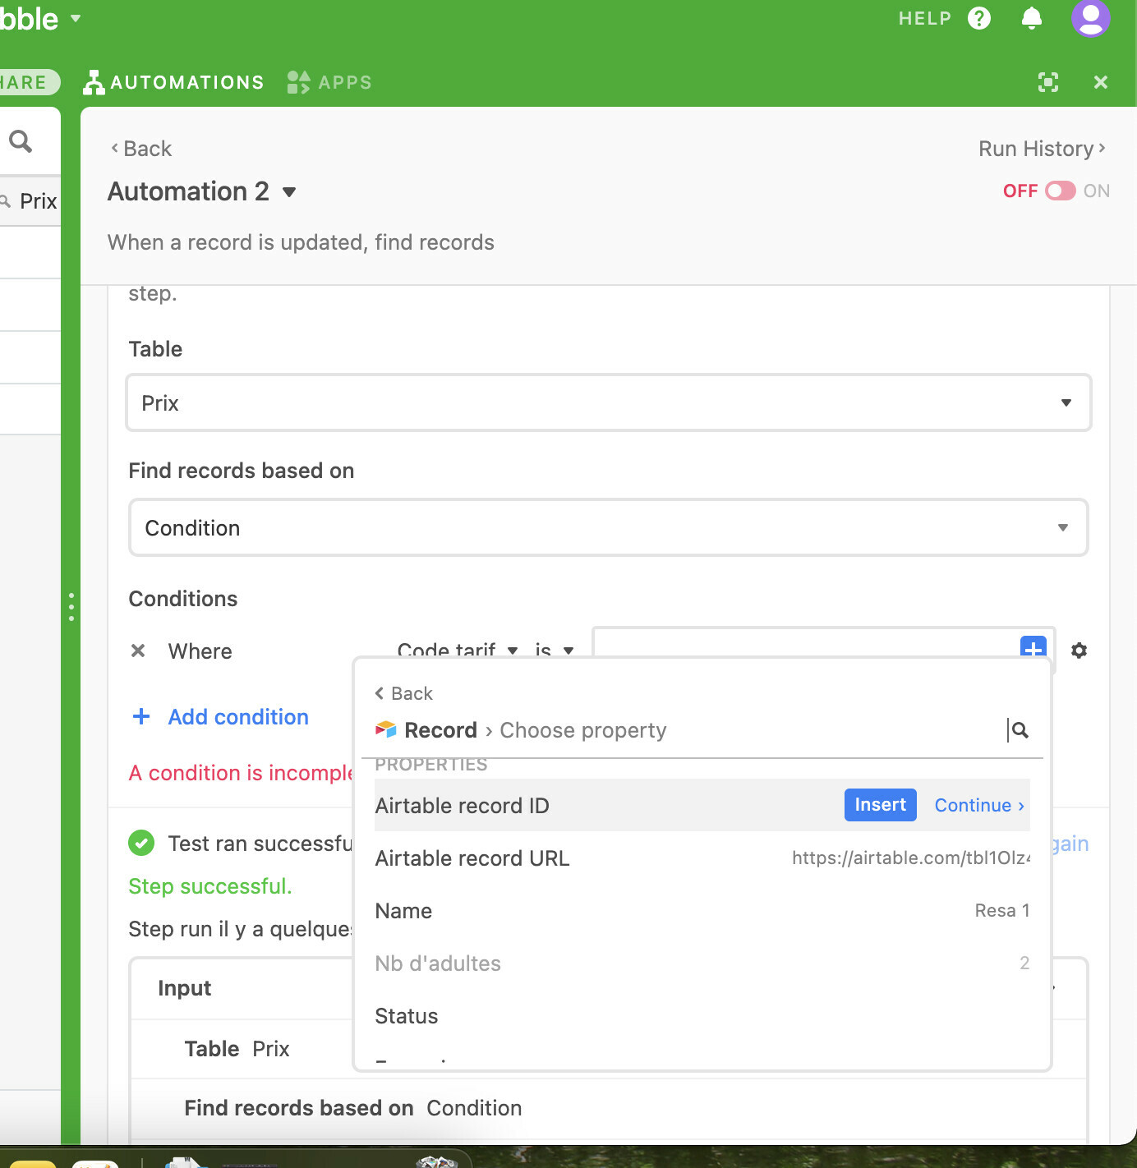Click the Automations icon tab
Screen dimensions: 1137x1168
pyautogui.click(x=174, y=82)
